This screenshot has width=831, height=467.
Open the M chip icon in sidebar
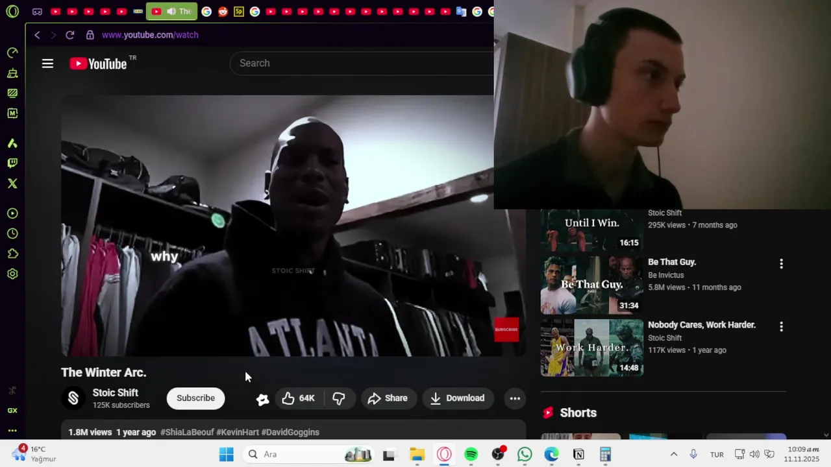12,113
